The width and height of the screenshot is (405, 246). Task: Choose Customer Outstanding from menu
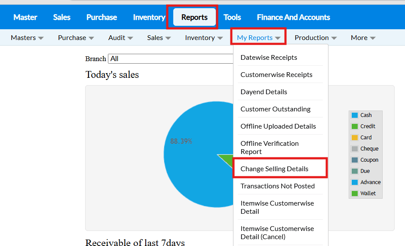[275, 109]
